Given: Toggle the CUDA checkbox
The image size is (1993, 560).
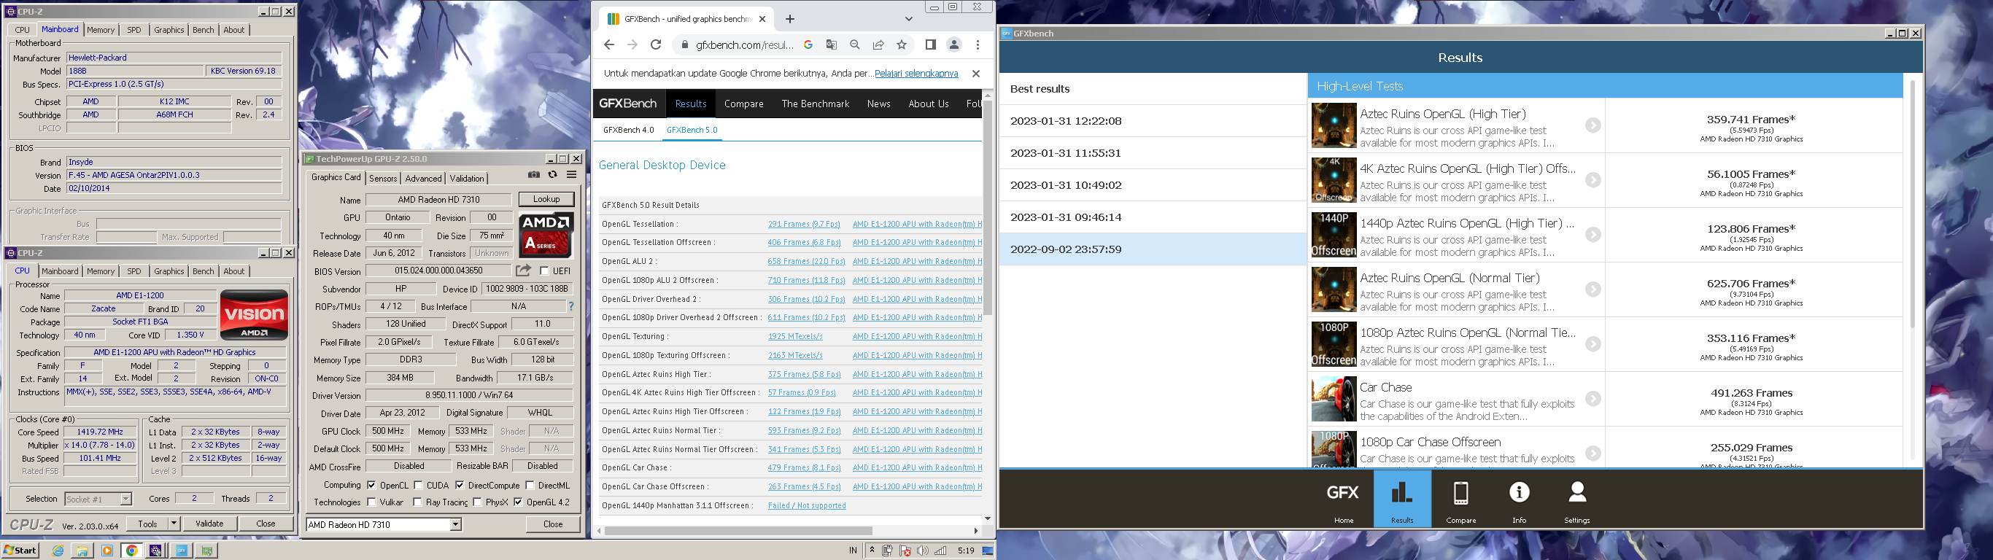Looking at the screenshot, I should pyautogui.click(x=418, y=486).
